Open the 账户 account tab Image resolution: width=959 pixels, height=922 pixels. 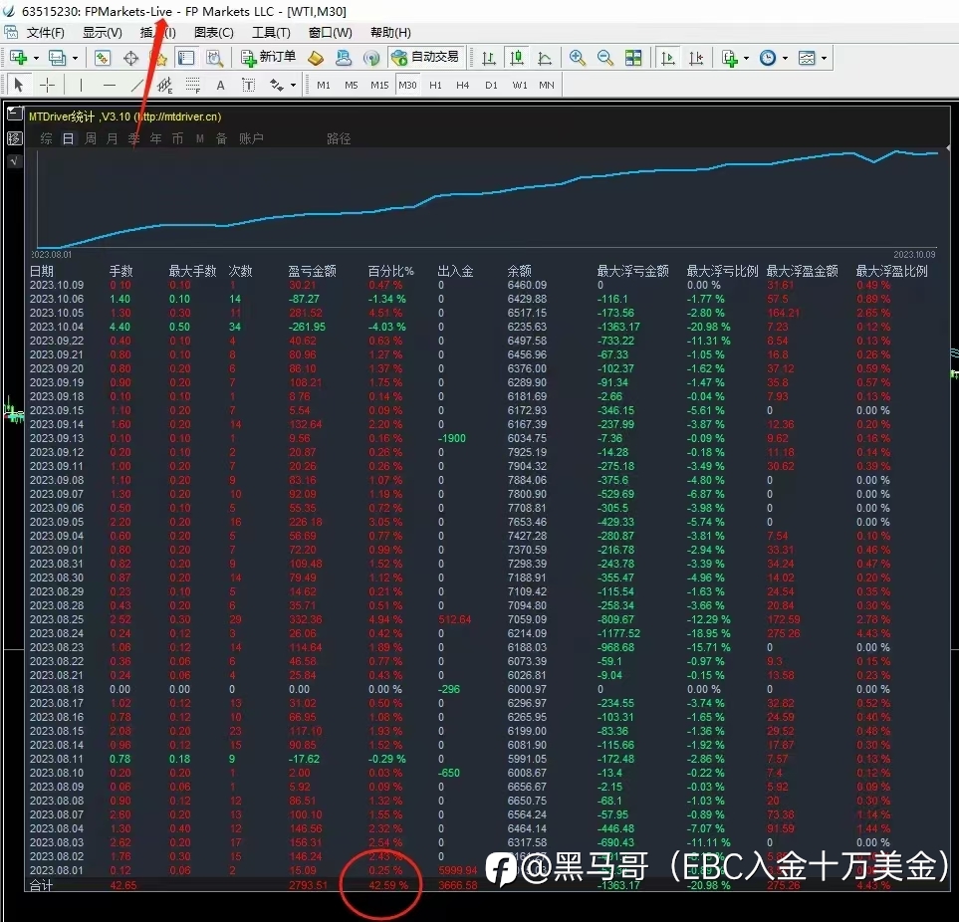(251, 138)
